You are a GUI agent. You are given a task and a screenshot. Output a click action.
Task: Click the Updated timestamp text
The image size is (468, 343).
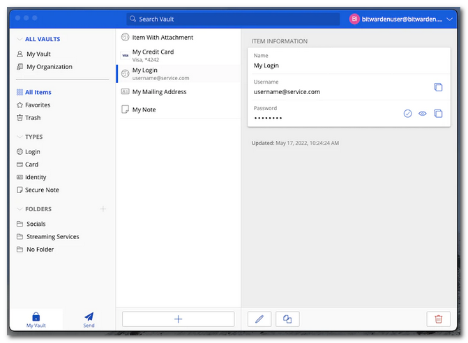295,143
